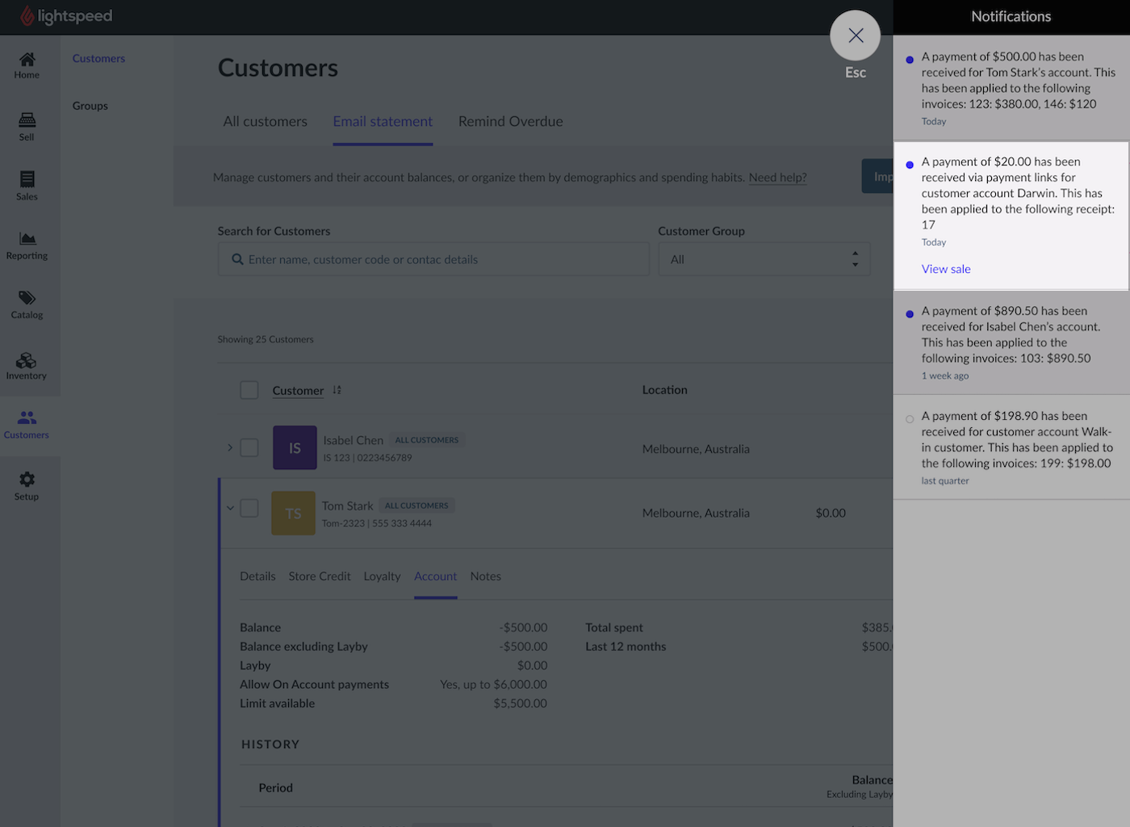Expand Isabel Chen's customer row
This screenshot has height=827, width=1130.
point(230,448)
